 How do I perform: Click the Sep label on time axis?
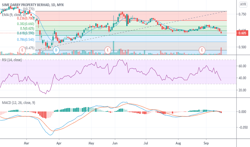coord(206,143)
